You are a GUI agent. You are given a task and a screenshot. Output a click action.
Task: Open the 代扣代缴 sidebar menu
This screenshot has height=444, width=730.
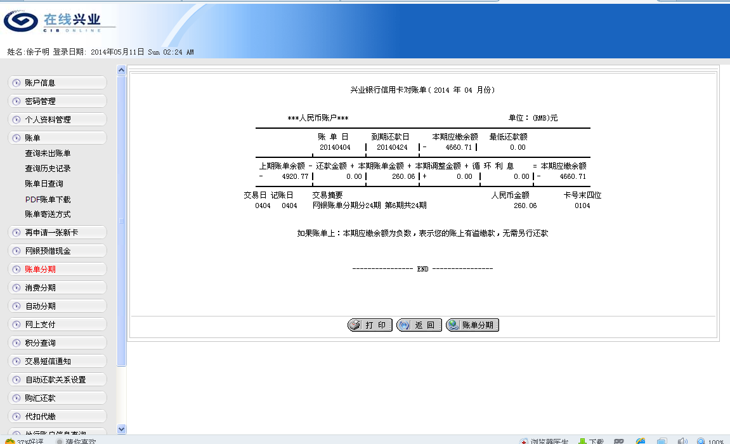point(57,416)
